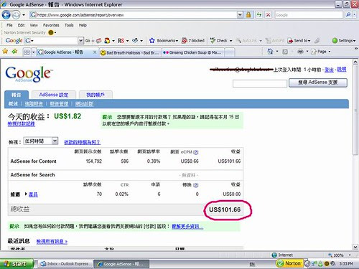Expand the Referrals products triangle
The image size is (359, 269).
click(x=26, y=194)
